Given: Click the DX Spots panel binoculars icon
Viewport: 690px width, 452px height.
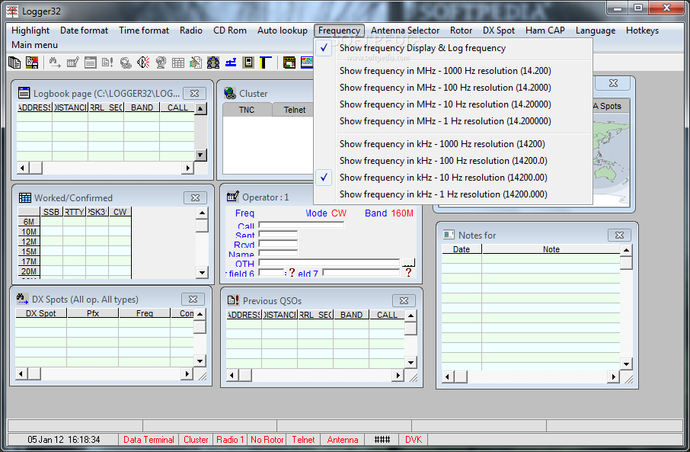Looking at the screenshot, I should 22,299.
